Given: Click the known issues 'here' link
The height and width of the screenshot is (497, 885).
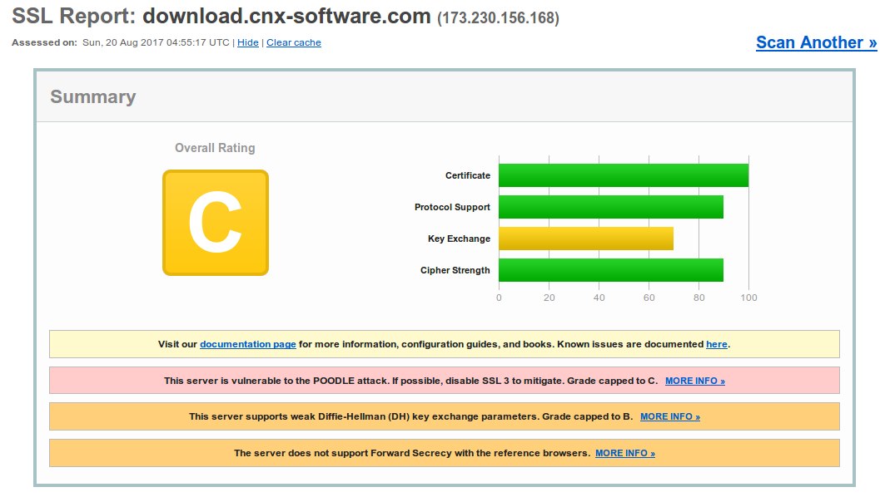Looking at the screenshot, I should pos(716,344).
